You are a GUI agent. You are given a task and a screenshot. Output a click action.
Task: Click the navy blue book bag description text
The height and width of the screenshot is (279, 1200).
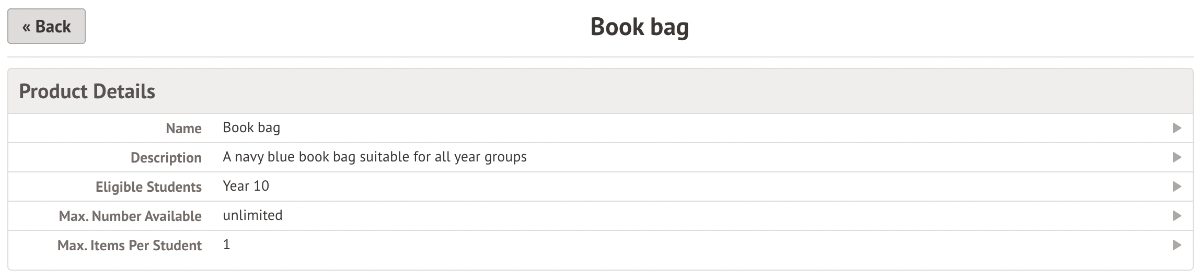click(374, 157)
